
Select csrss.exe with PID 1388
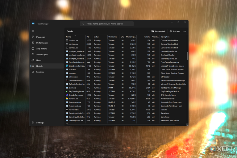126,73
